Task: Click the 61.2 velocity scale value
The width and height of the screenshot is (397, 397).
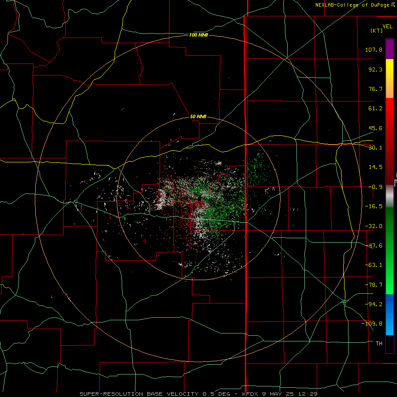Action: pos(375,109)
